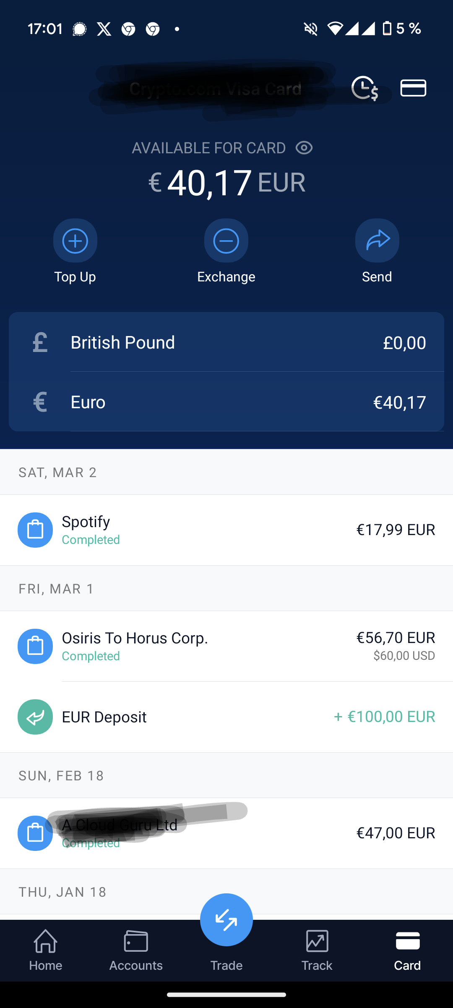Select the British Pound balance row
This screenshot has width=453, height=1008.
[226, 342]
